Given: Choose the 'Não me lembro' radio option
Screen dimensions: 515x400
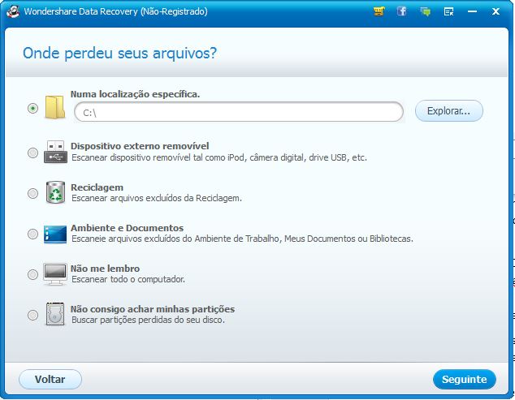Looking at the screenshot, I should point(32,274).
